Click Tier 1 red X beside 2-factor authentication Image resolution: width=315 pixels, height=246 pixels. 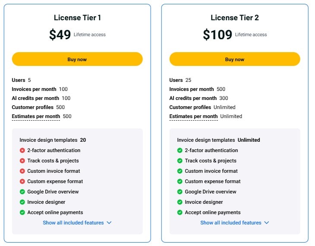22,150
